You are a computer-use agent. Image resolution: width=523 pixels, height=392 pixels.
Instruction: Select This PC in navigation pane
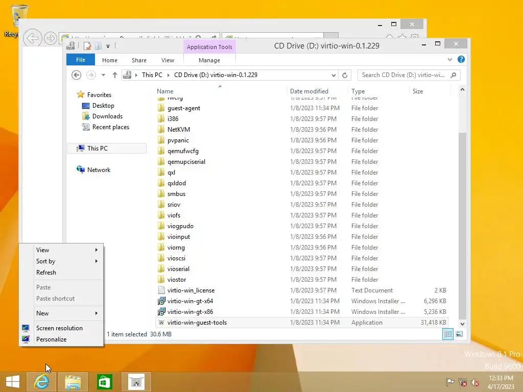coord(97,148)
